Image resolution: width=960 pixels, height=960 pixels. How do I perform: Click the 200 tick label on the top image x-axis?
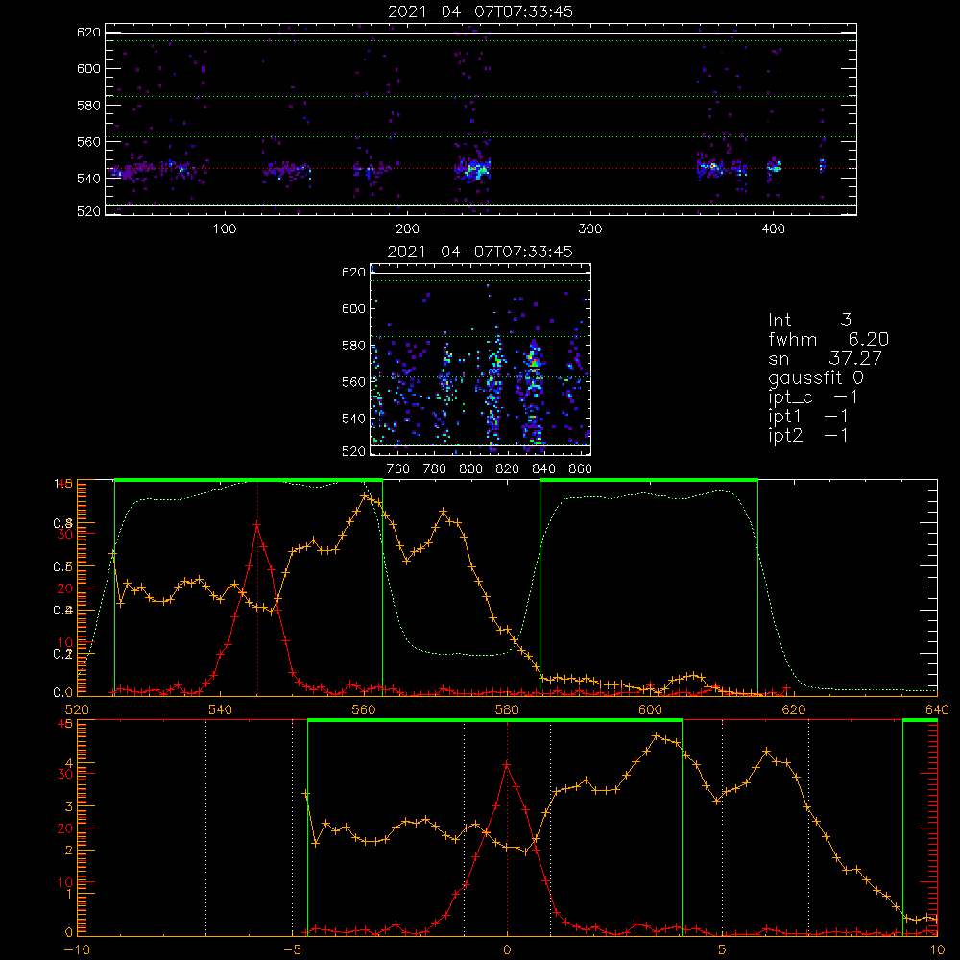coord(407,229)
